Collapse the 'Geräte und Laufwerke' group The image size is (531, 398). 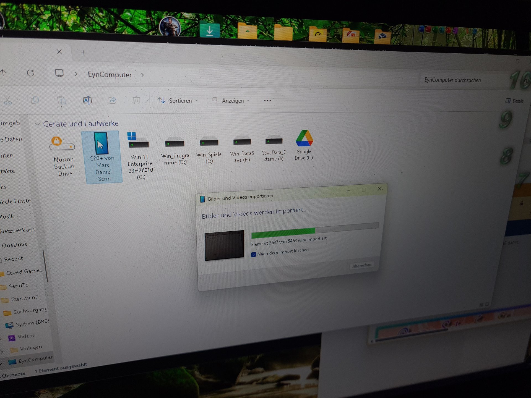coord(38,124)
